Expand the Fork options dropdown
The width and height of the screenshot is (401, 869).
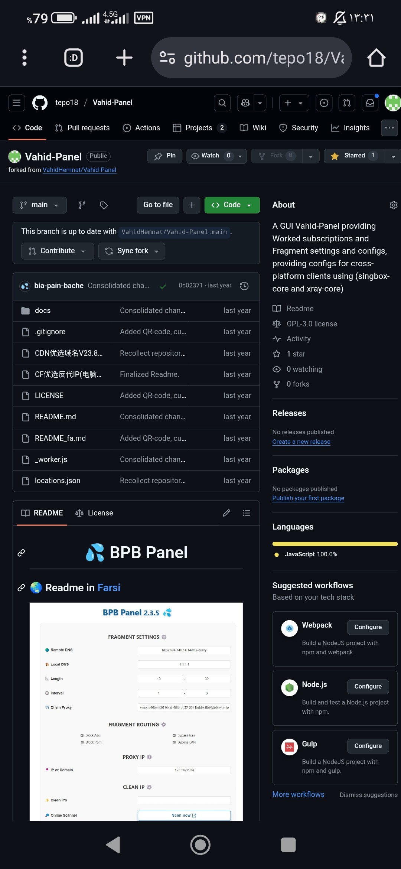(311, 156)
